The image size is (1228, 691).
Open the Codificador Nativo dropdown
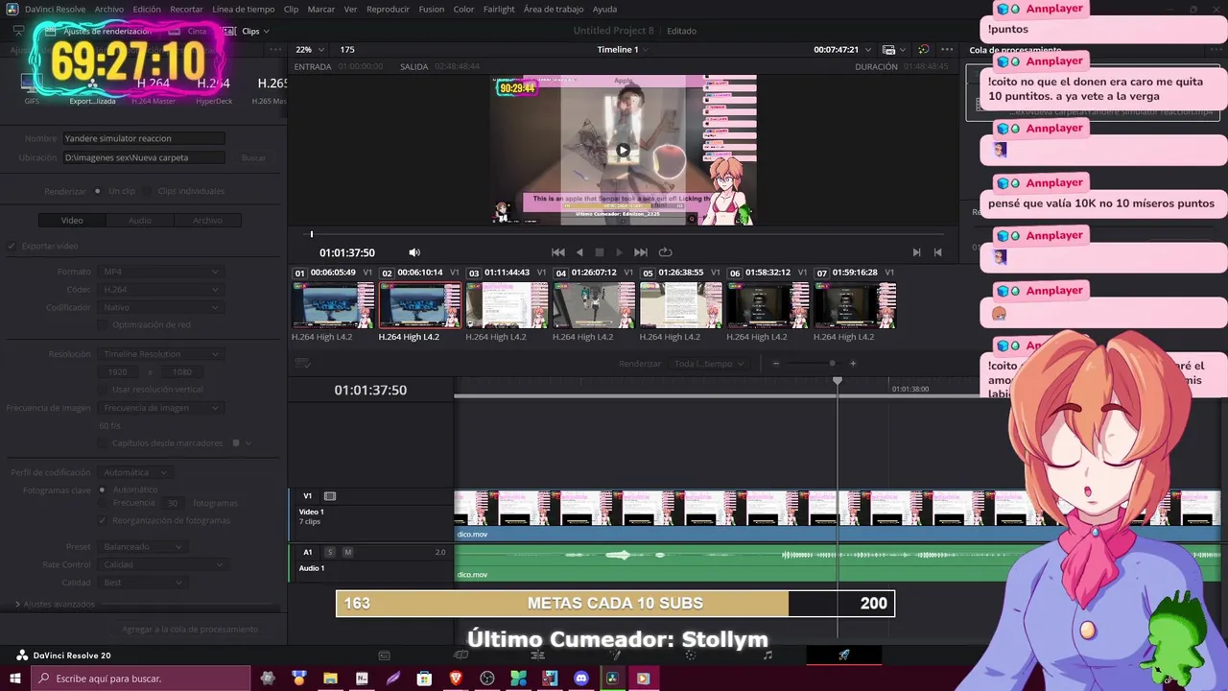pos(162,307)
